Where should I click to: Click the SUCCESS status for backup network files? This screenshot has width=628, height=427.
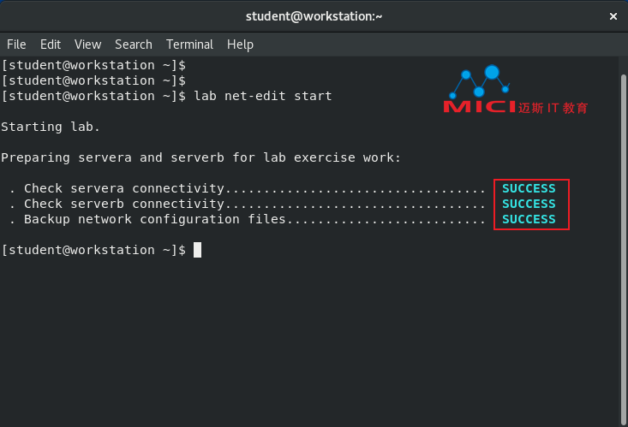click(529, 219)
